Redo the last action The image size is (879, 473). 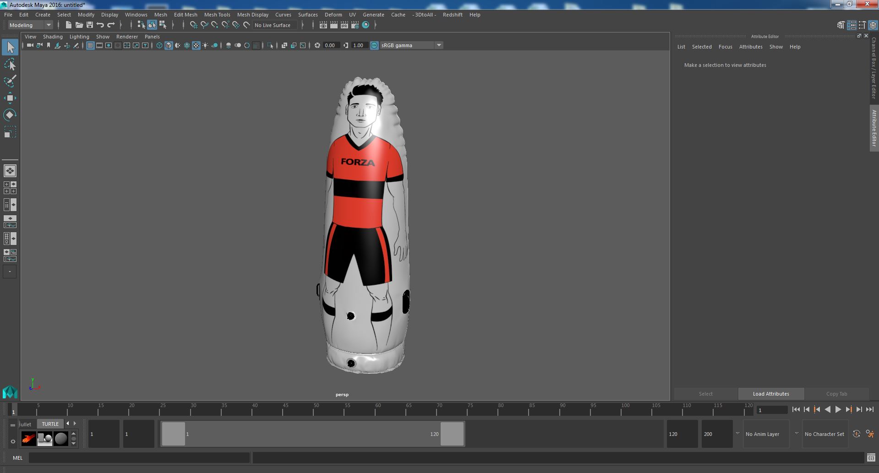[111, 25]
